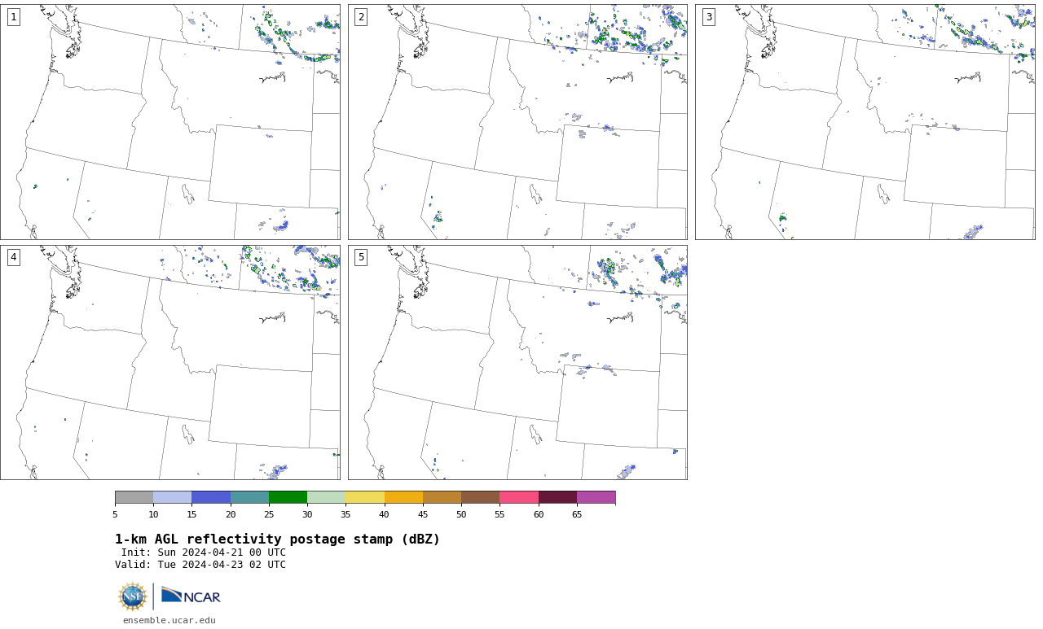Click the dark brown 50-55 dBZ swatch

[480, 497]
